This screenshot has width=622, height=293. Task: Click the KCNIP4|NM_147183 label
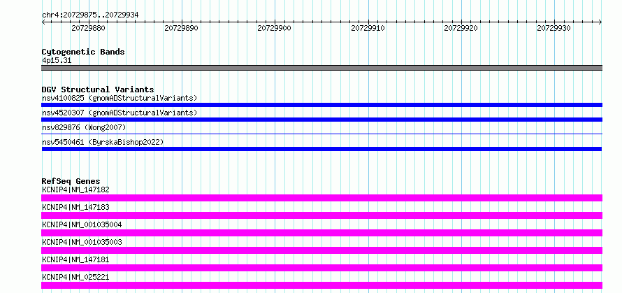[75, 207]
